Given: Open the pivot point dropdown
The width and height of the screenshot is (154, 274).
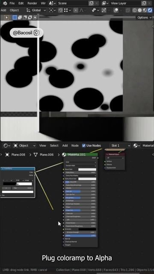Looking at the screenshot, I should (x=52, y=10).
